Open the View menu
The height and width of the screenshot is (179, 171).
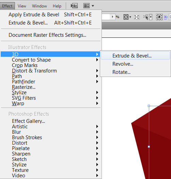[x=22, y=6]
